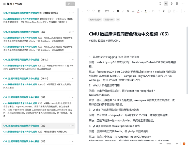Insert a numbered list
Image resolution: width=188 pixels, height=146 pixels.
click(164, 11)
